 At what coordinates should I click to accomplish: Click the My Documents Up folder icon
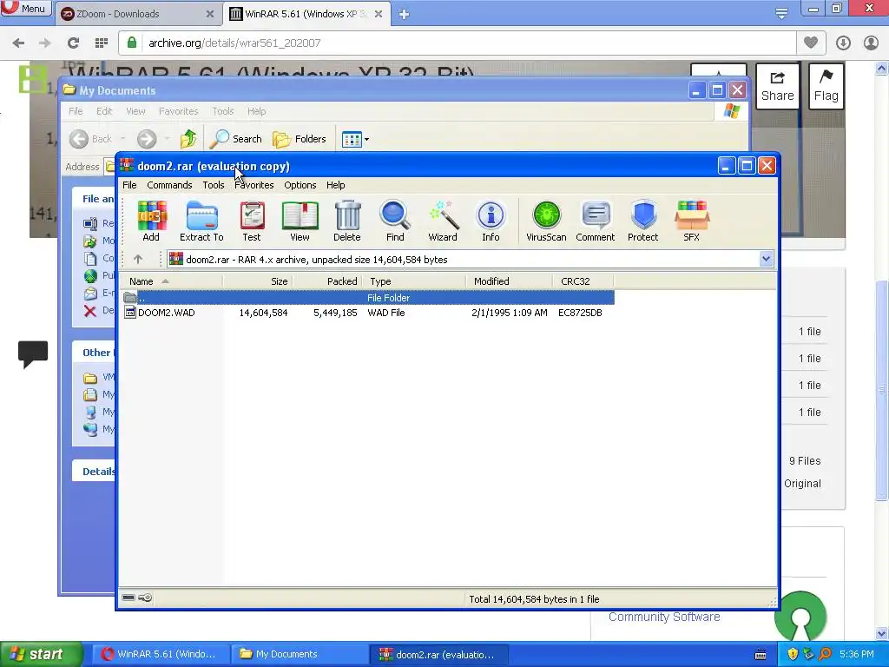pos(188,138)
